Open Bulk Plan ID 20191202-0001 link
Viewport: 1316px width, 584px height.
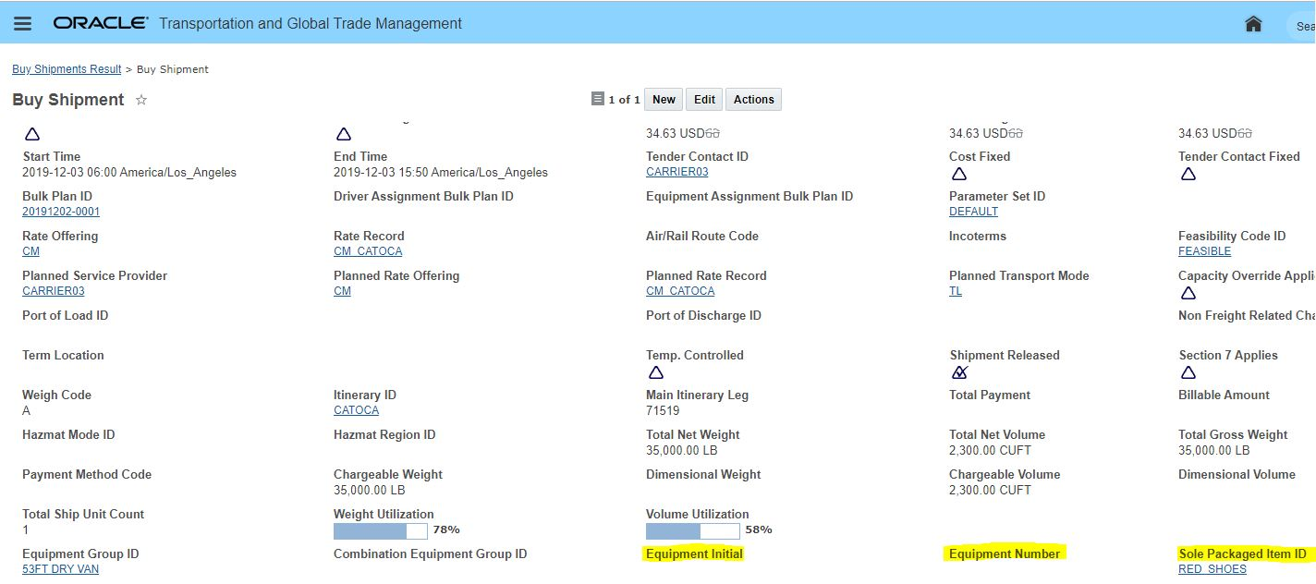[x=61, y=212]
